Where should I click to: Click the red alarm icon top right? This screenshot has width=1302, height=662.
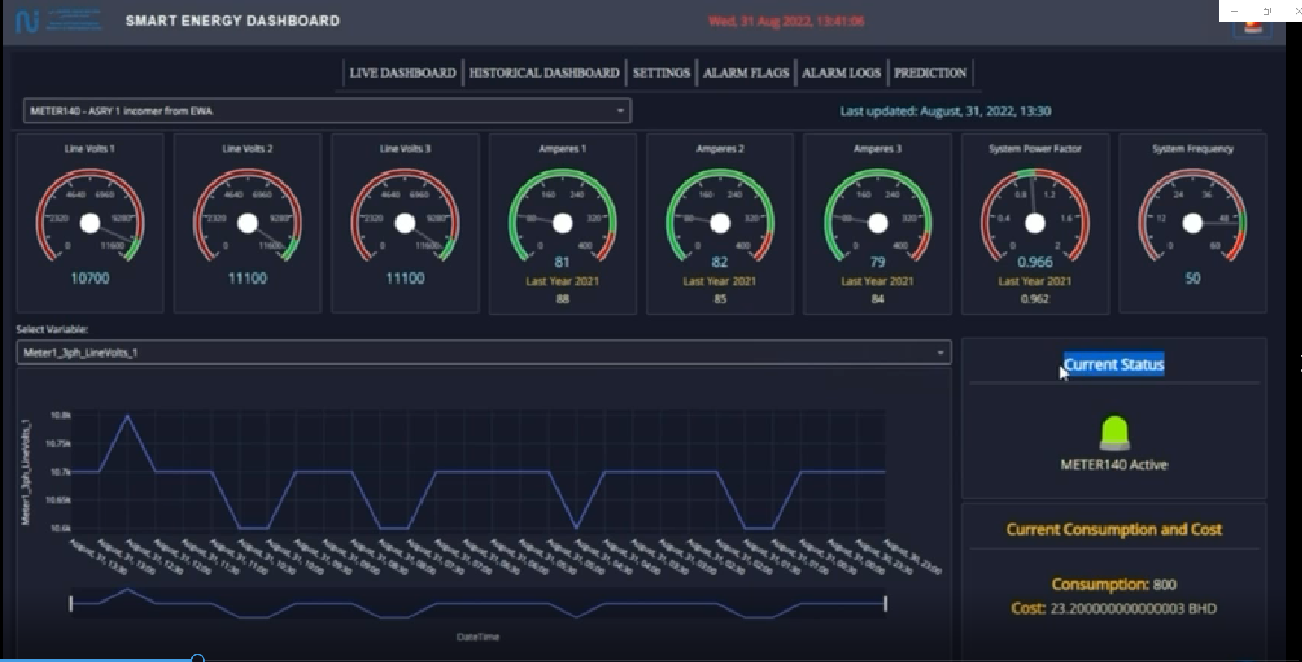pos(1253,27)
